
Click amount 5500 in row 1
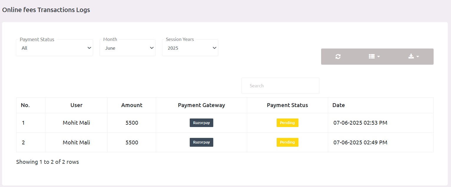click(132, 123)
